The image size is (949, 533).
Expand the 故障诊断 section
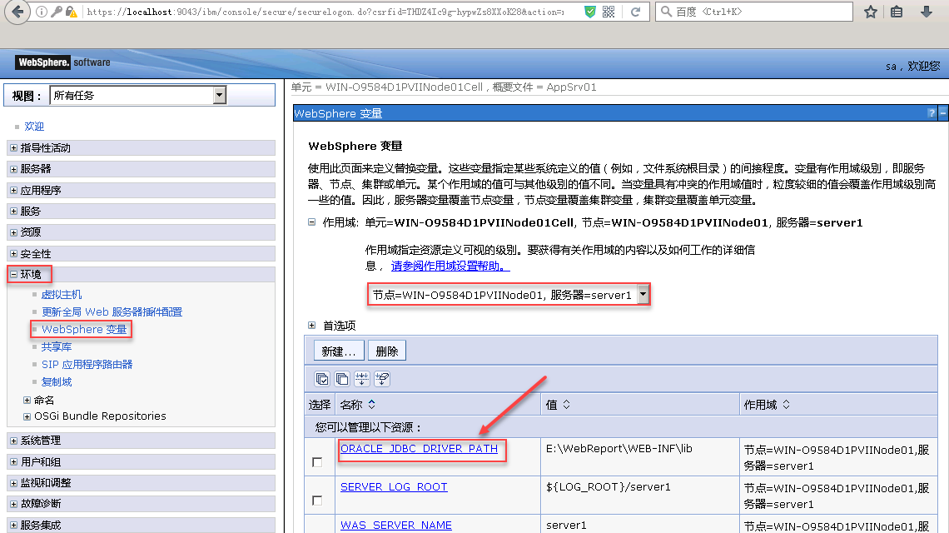[14, 504]
